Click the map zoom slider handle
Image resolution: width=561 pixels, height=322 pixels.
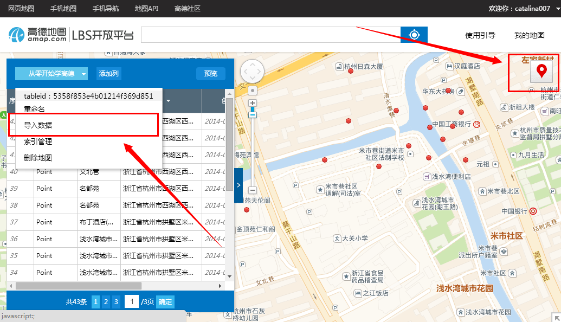point(253,115)
